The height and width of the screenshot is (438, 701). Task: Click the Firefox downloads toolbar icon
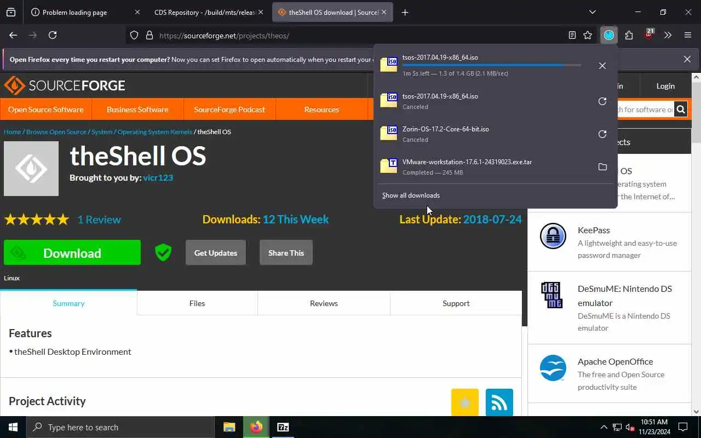[609, 35]
